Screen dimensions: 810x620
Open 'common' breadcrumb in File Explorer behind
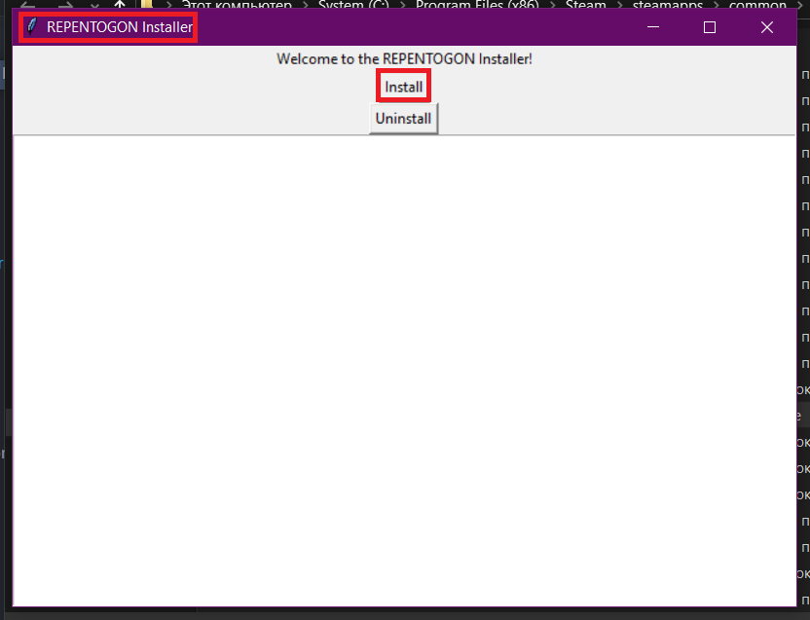[757, 5]
